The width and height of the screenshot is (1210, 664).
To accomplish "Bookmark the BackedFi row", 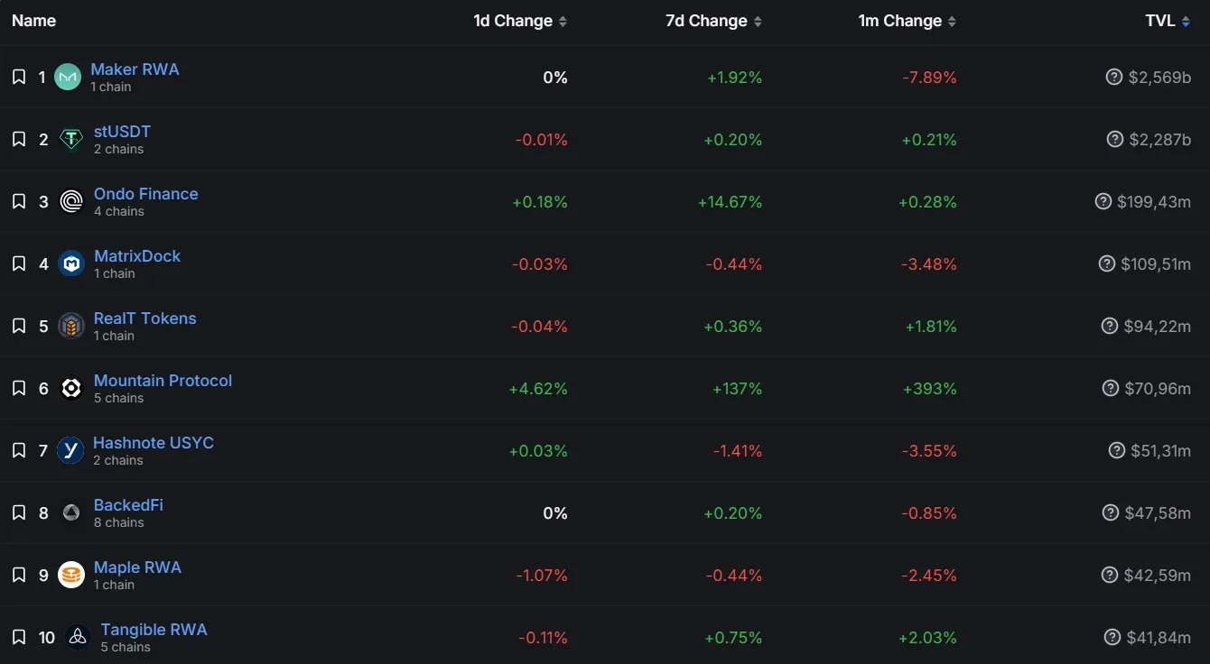I will pos(19,513).
